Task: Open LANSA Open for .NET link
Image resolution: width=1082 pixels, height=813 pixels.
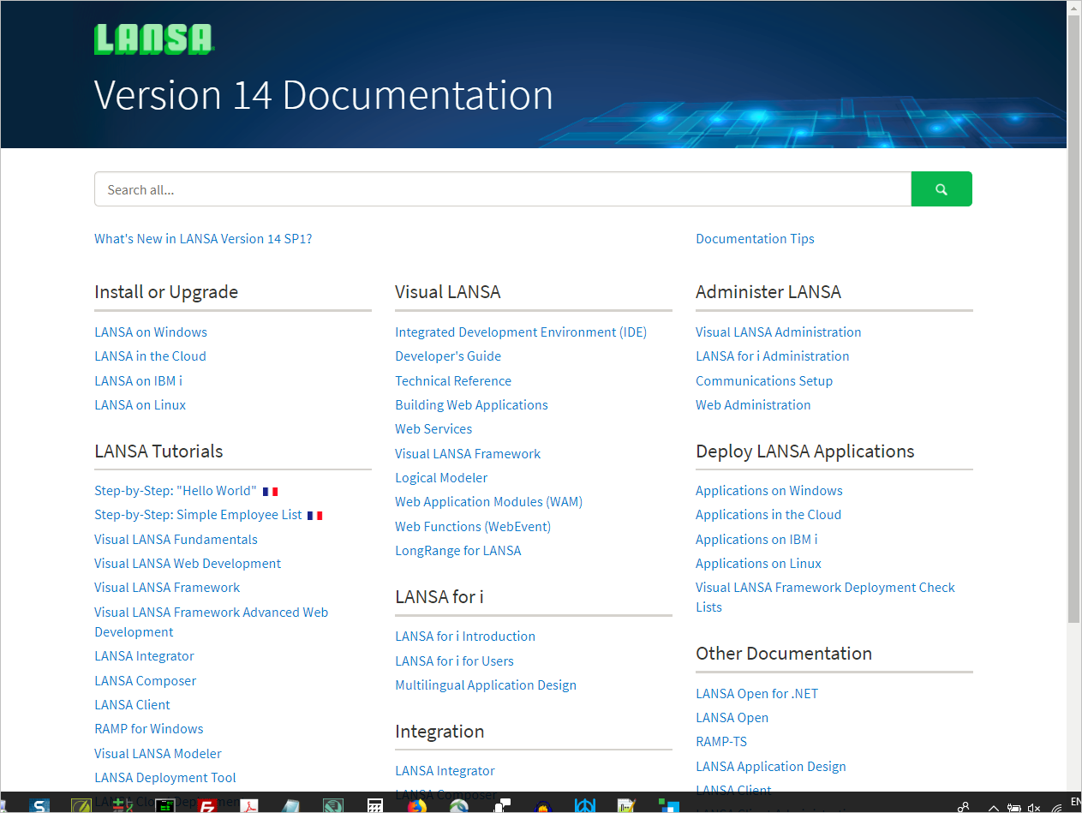Action: coord(756,694)
